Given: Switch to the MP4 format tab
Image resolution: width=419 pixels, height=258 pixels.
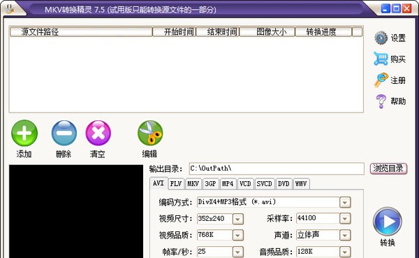Looking at the screenshot, I should click(228, 184).
